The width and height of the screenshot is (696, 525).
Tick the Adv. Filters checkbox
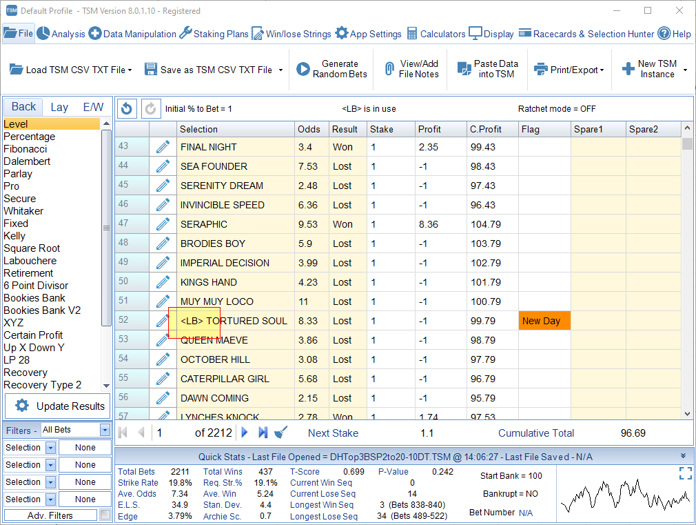pyautogui.click(x=105, y=515)
